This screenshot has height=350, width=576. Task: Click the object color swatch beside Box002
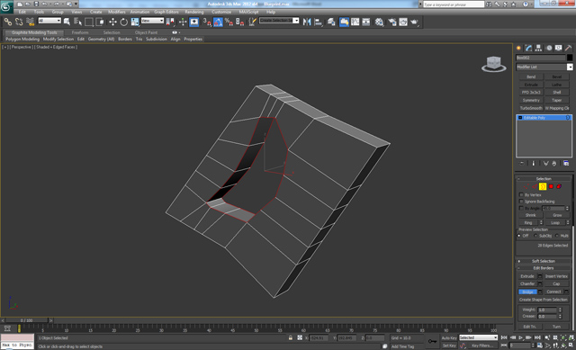[570, 58]
